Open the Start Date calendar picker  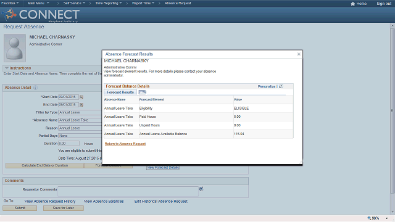(81, 97)
